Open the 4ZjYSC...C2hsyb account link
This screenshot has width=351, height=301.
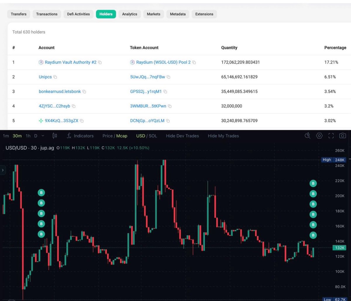point(54,106)
